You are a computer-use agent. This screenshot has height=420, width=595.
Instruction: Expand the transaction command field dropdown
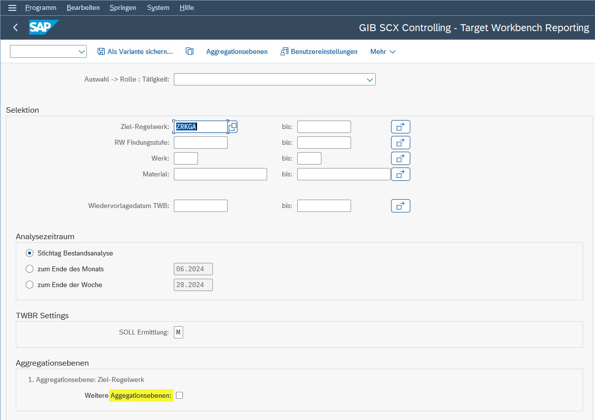pyautogui.click(x=81, y=51)
